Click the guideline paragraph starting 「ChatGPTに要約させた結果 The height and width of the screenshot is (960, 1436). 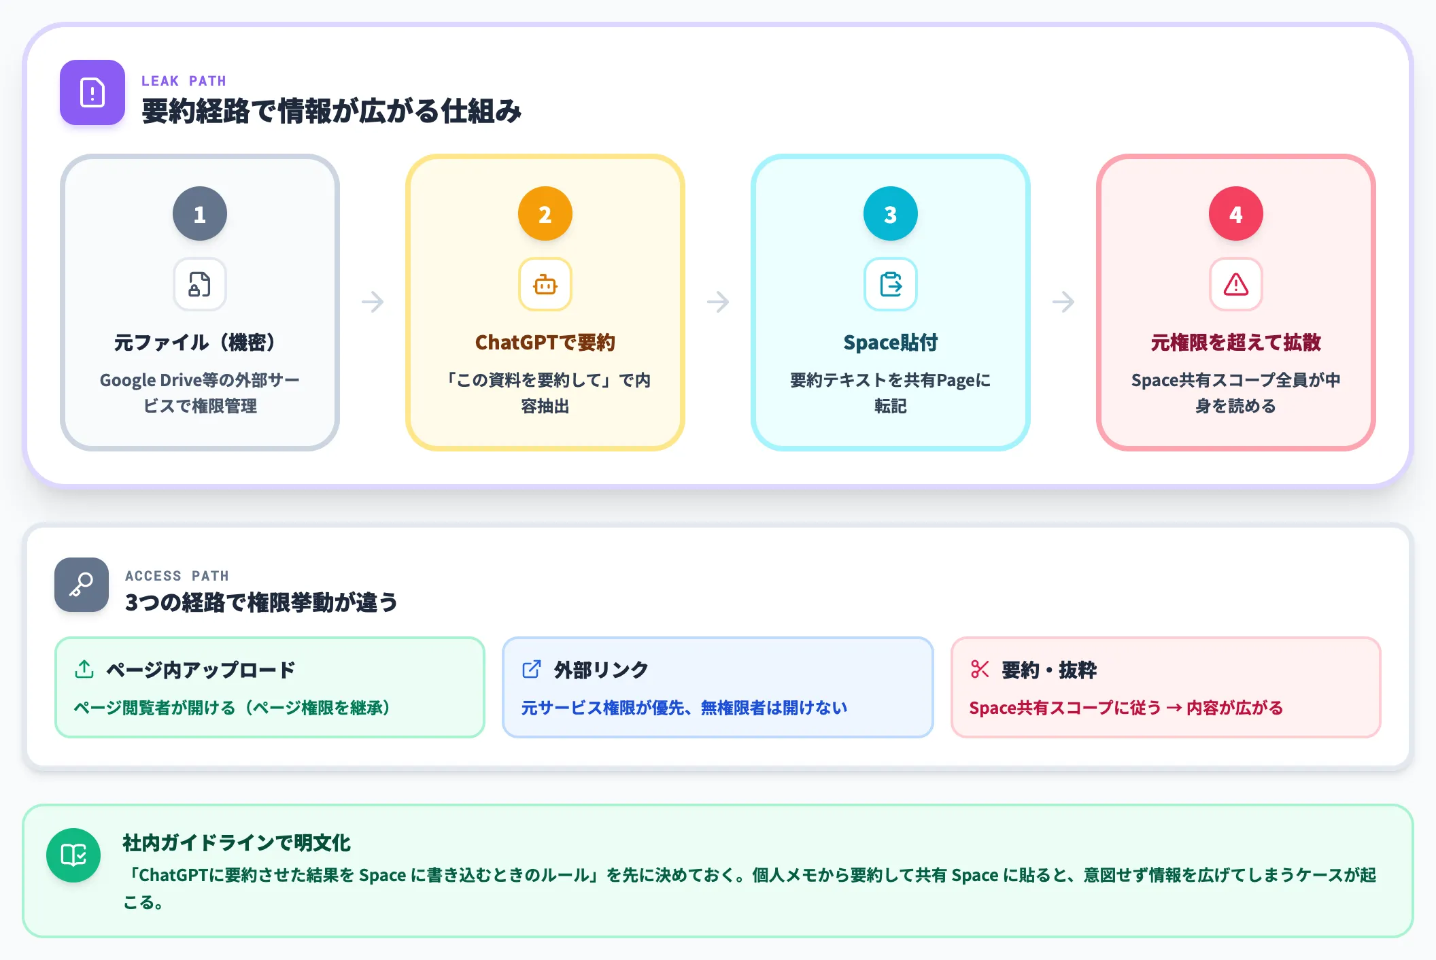point(749,889)
